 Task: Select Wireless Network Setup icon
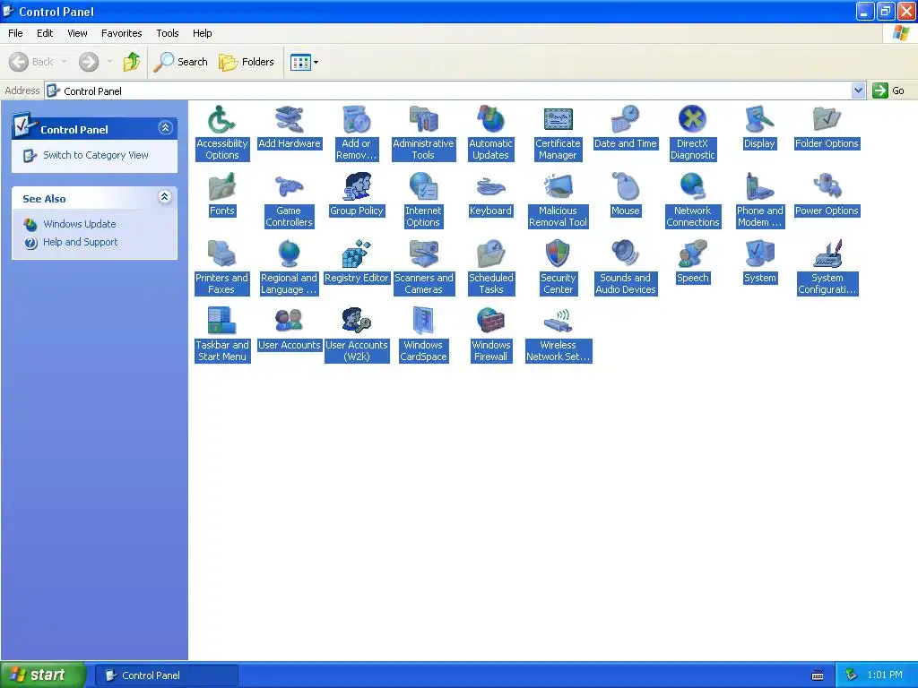click(558, 322)
